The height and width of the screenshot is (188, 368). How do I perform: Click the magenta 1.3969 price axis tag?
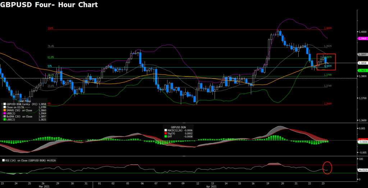pos(362,38)
